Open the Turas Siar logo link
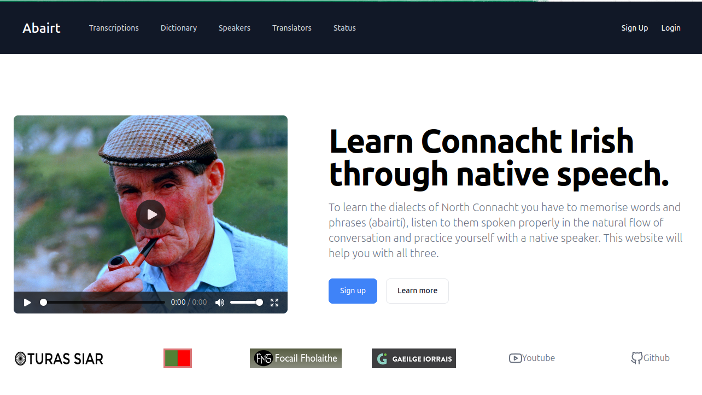 [59, 359]
